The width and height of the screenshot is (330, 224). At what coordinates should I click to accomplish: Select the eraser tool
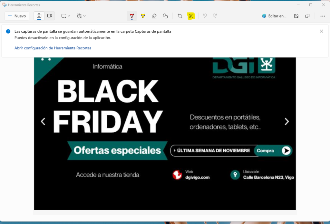154,15
